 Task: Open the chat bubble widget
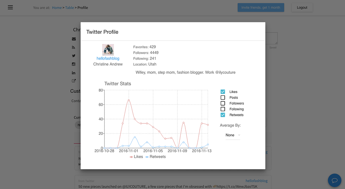pyautogui.click(x=334, y=180)
